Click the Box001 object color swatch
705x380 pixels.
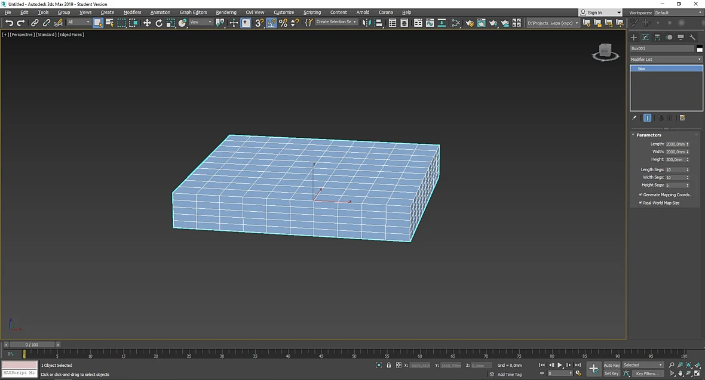699,48
